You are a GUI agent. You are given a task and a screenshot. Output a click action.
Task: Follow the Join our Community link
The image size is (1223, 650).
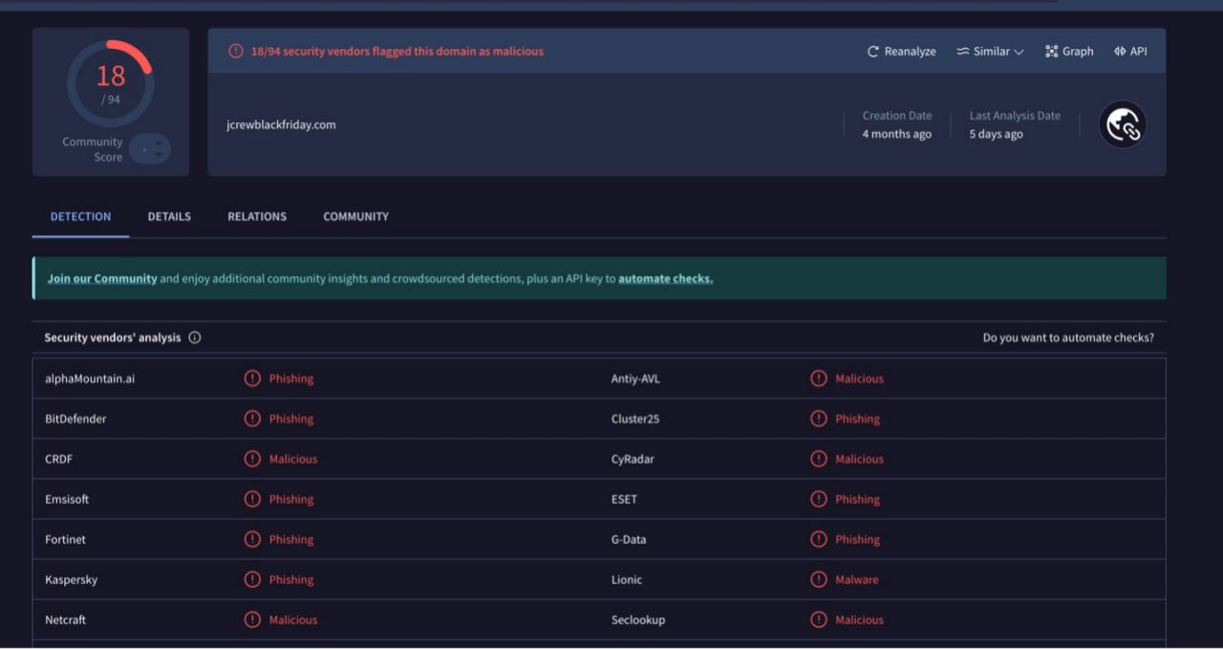[102, 279]
